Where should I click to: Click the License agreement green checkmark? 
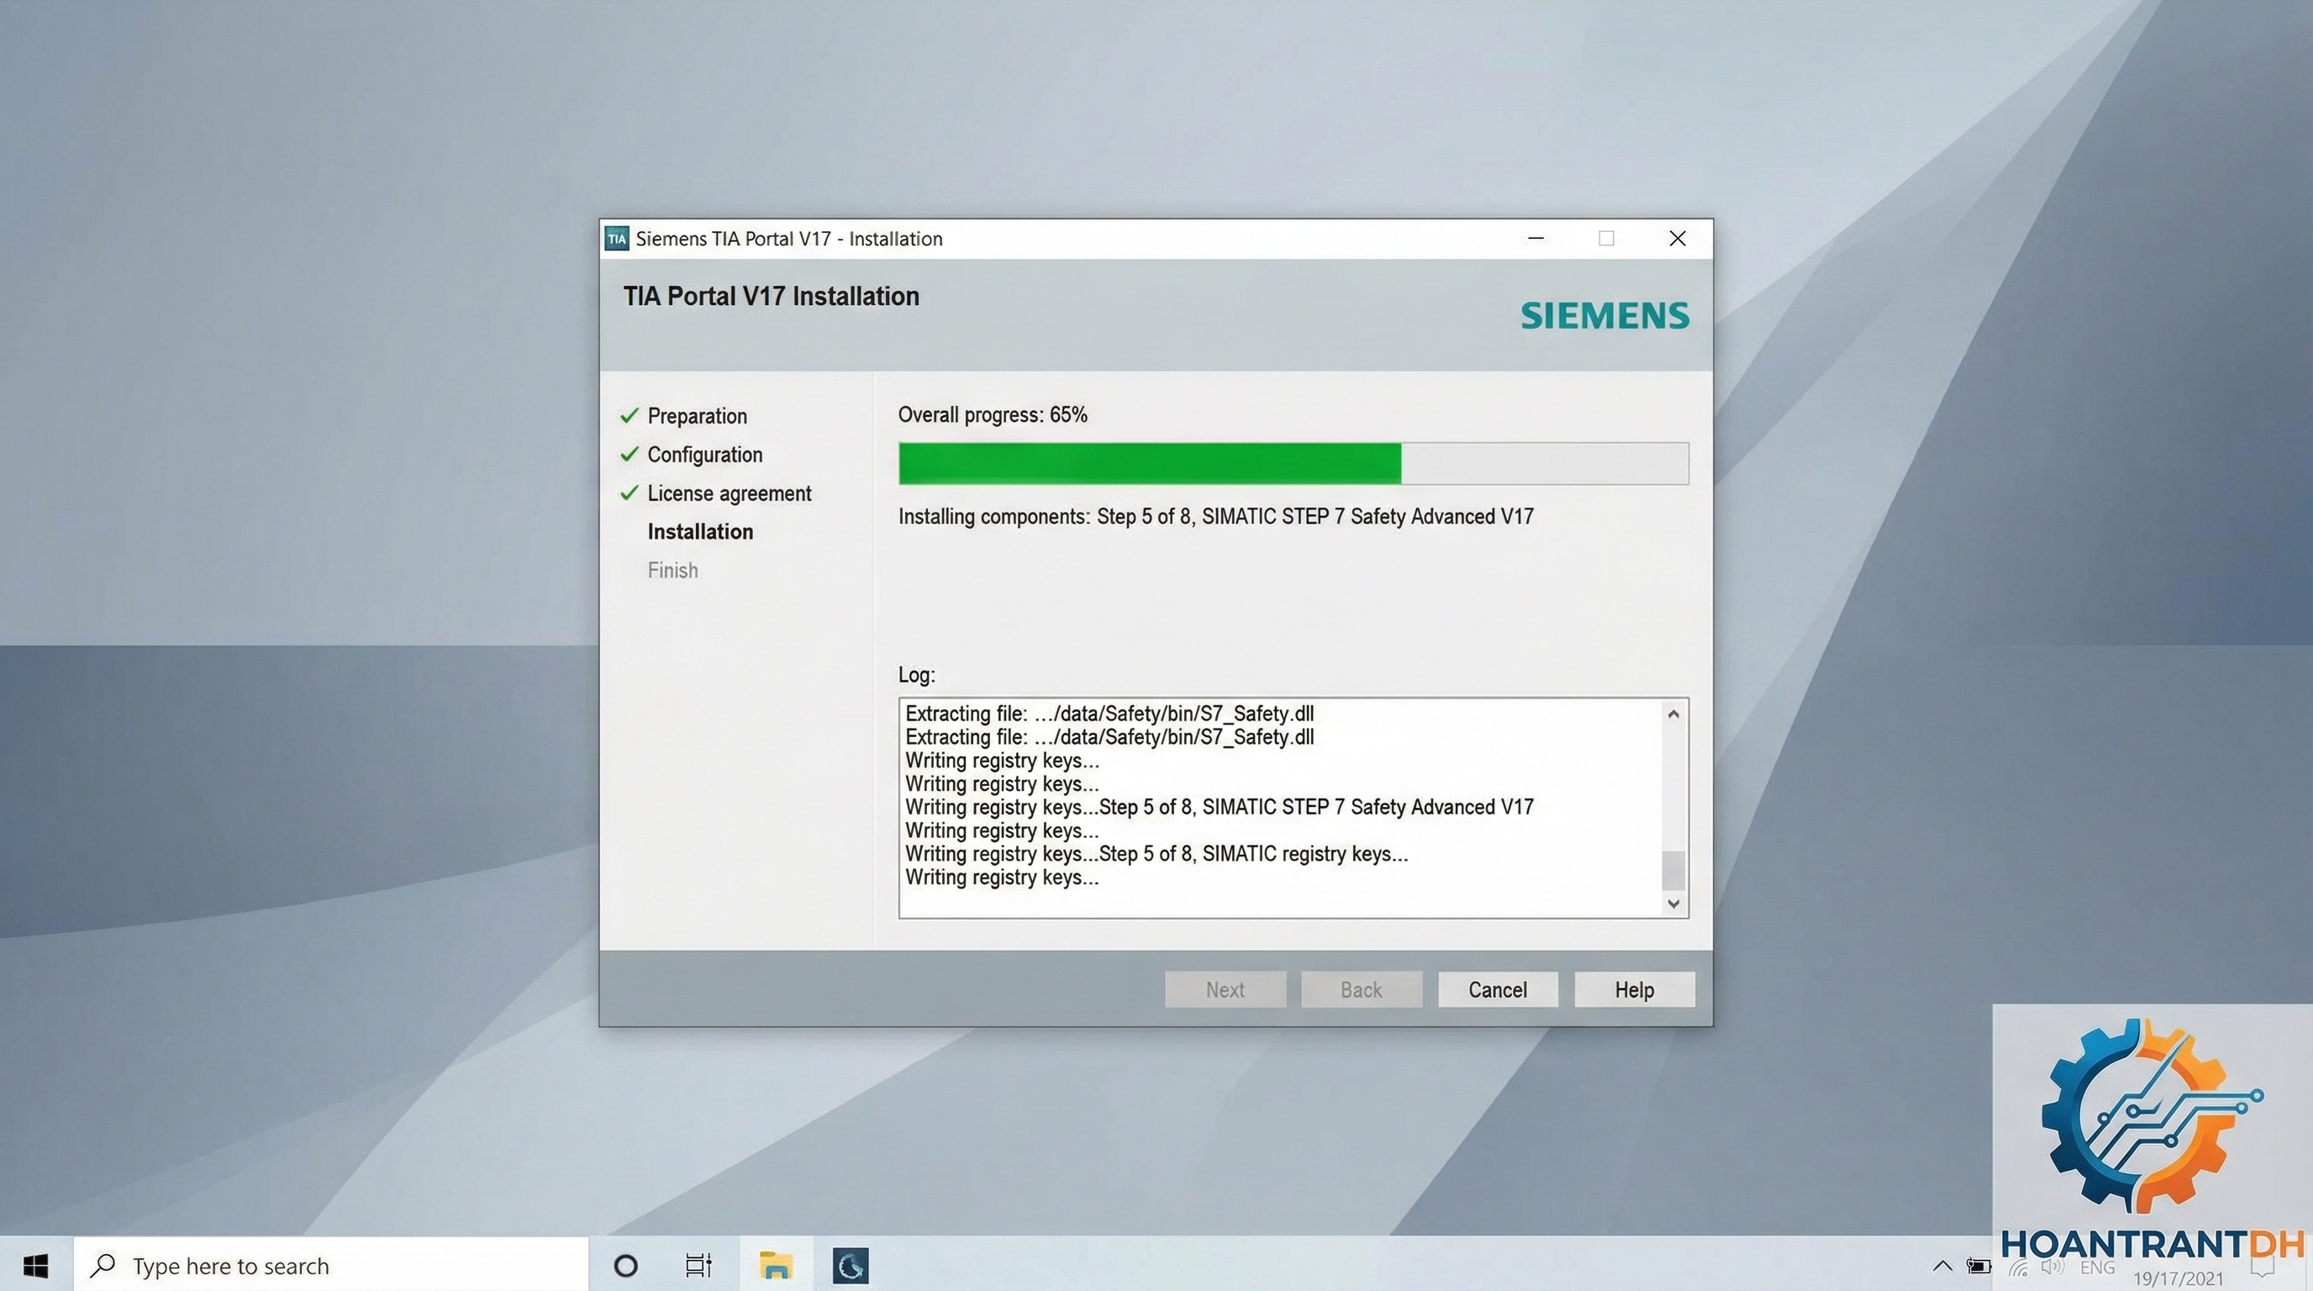[x=630, y=493]
